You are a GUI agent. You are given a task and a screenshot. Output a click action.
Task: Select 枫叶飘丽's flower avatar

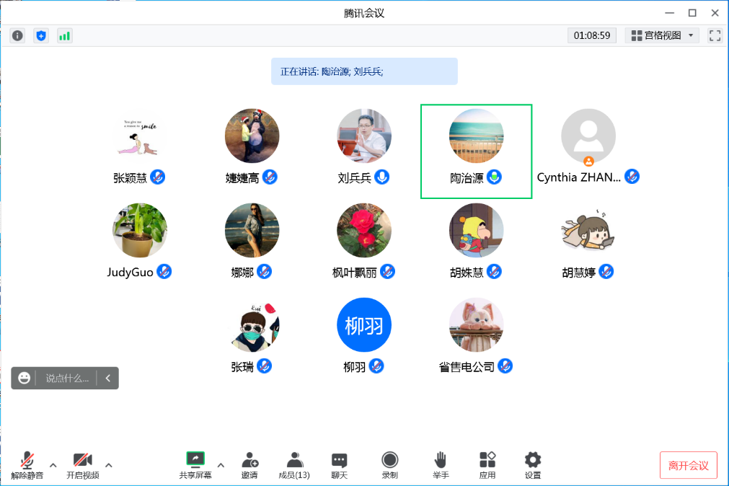[x=364, y=230]
